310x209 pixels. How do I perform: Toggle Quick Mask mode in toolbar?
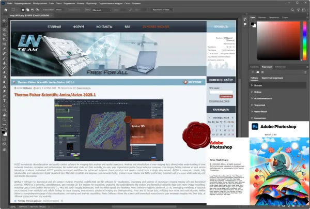(4, 139)
